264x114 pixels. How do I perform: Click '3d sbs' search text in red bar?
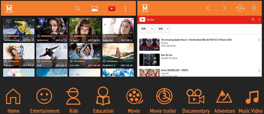(x=150, y=20)
